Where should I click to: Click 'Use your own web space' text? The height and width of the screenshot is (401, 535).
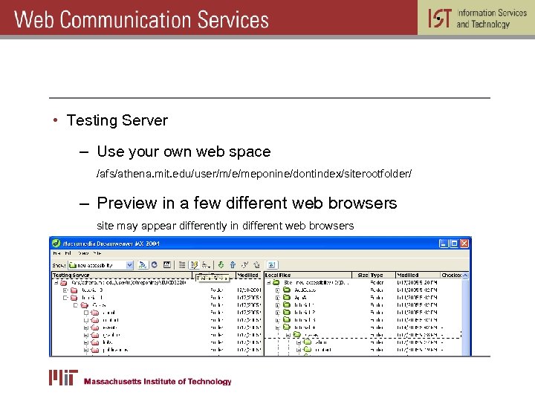pos(184,151)
